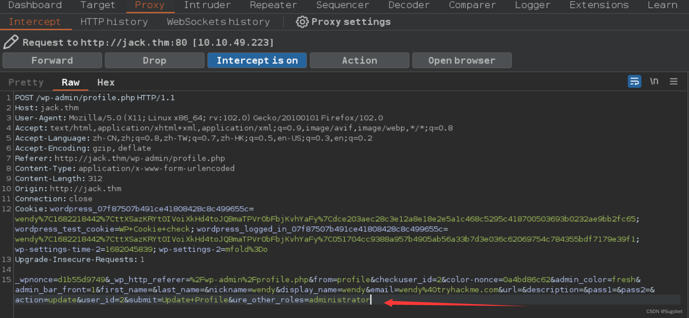Open the Sequencer tab
This screenshot has width=689, height=318.
(x=342, y=5)
